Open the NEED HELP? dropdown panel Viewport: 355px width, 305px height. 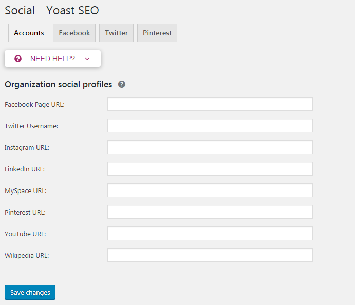tap(52, 59)
